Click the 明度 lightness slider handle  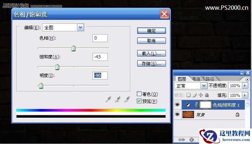41,86
